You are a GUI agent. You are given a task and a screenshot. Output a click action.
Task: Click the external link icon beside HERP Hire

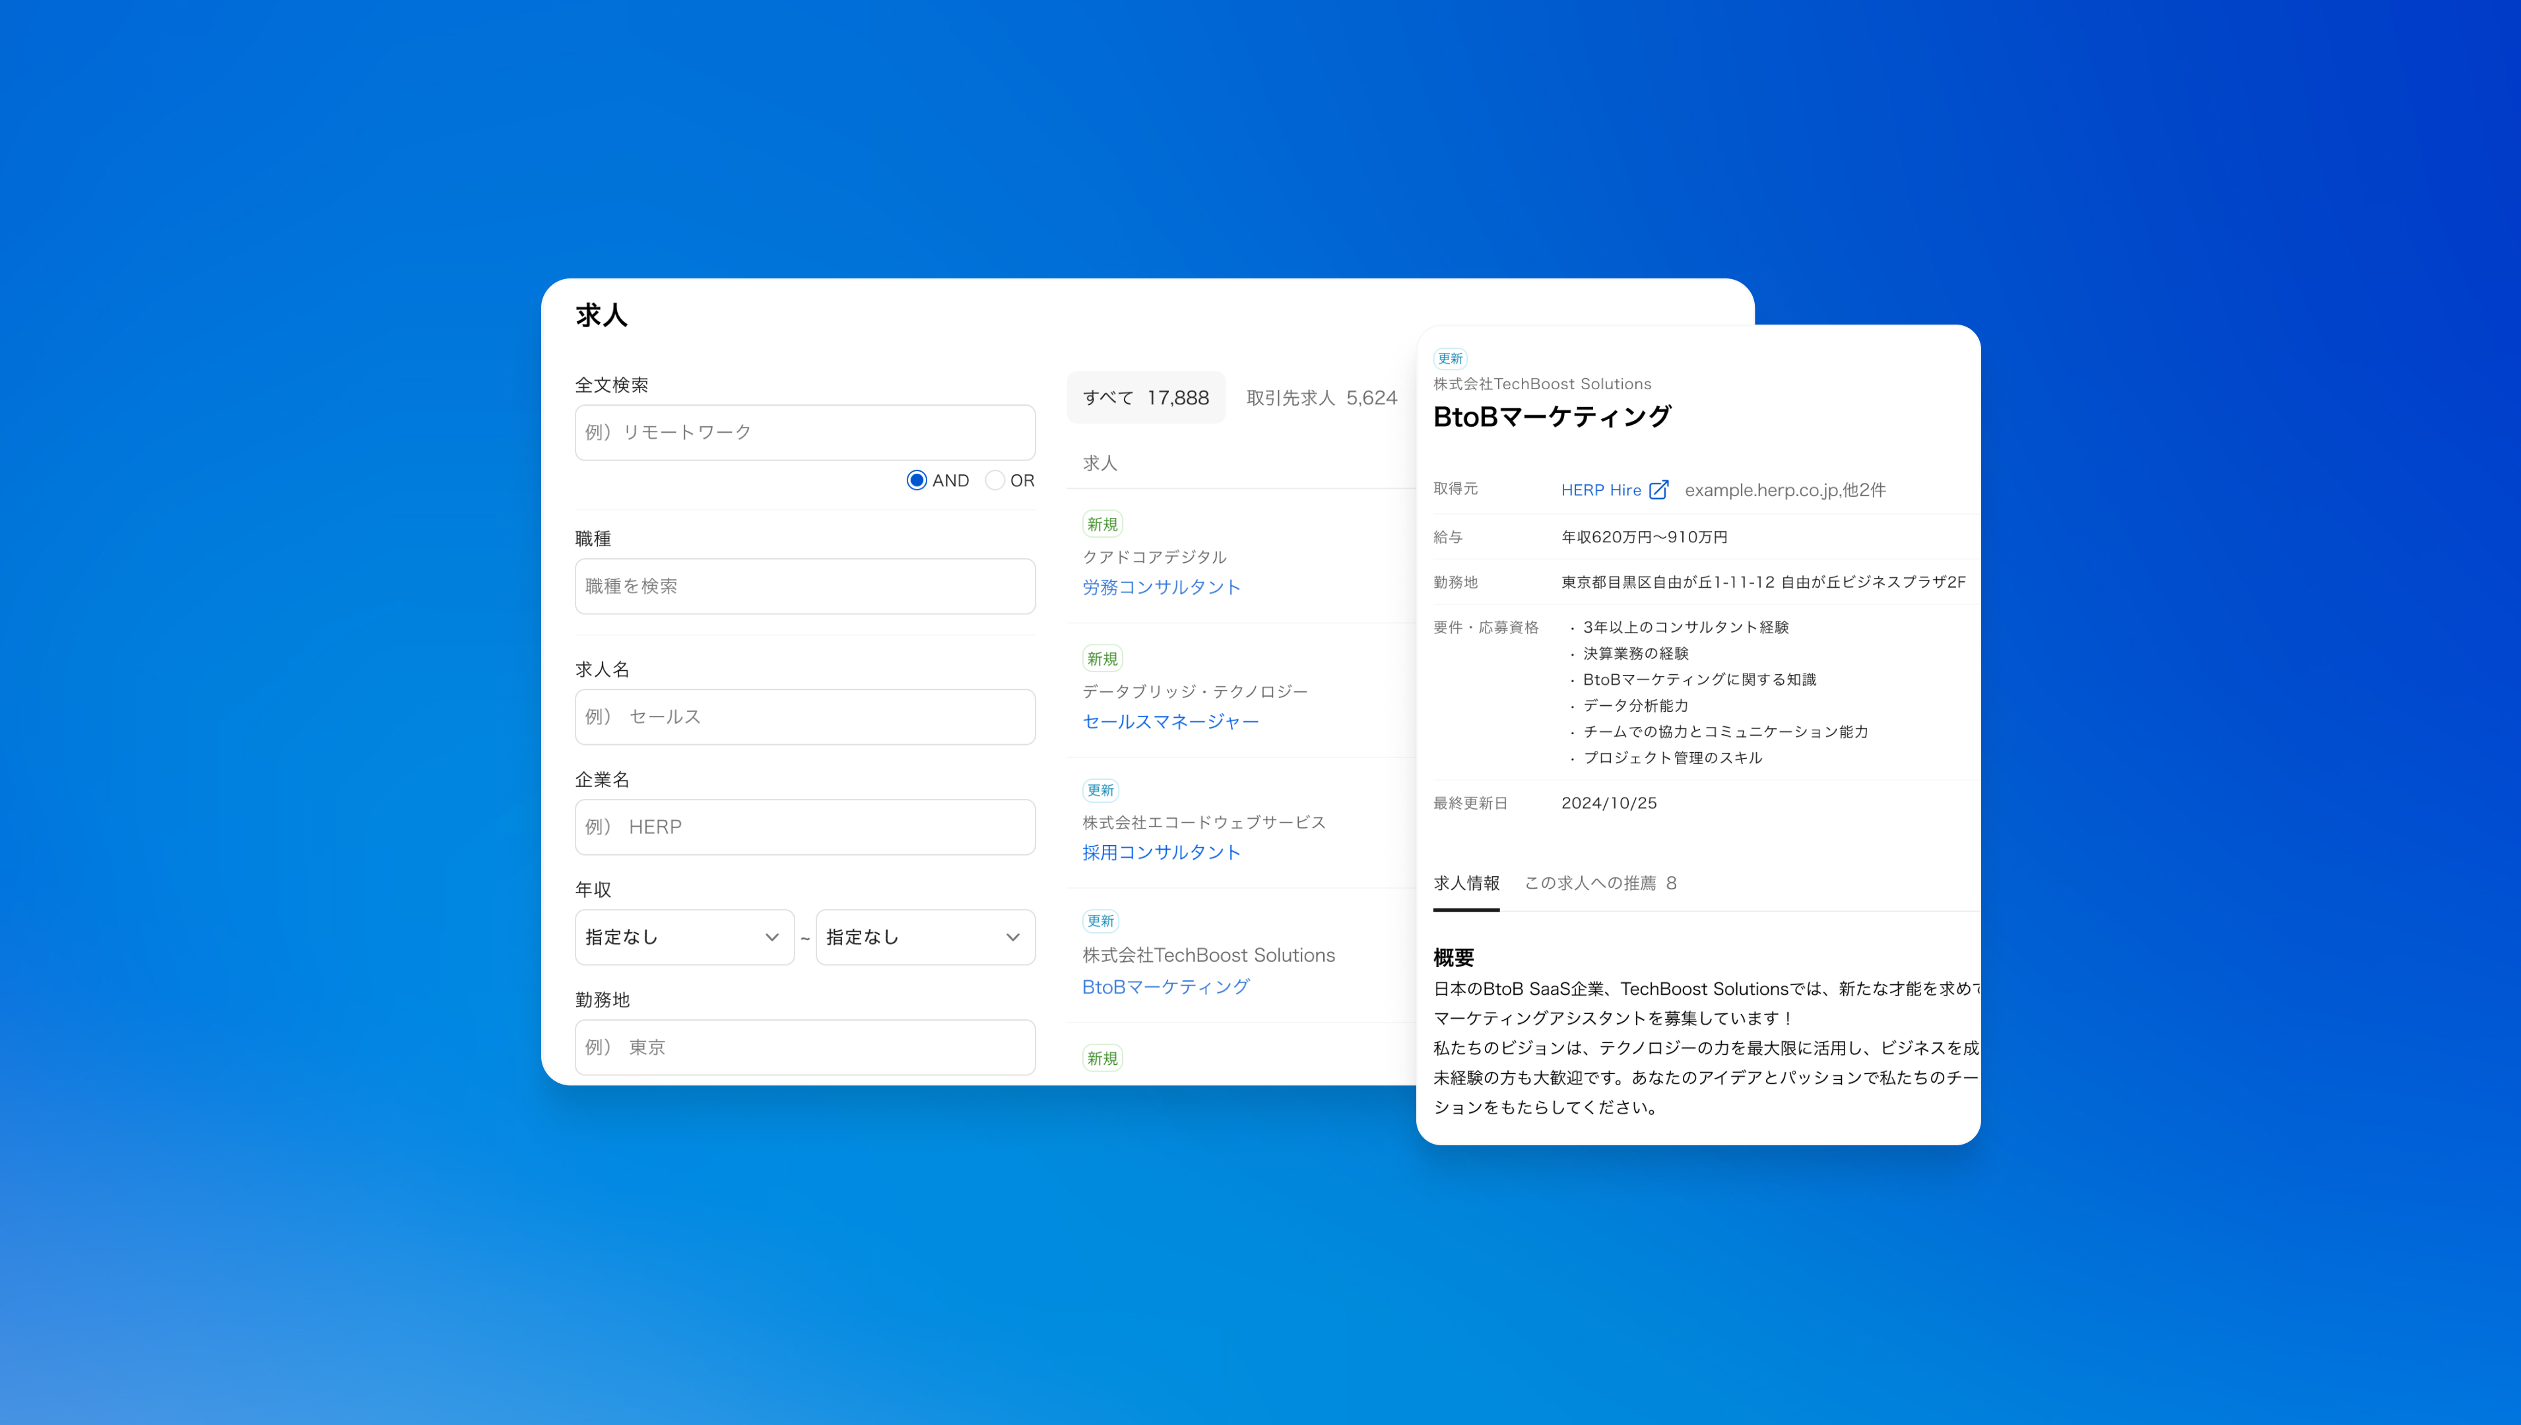(x=1658, y=490)
